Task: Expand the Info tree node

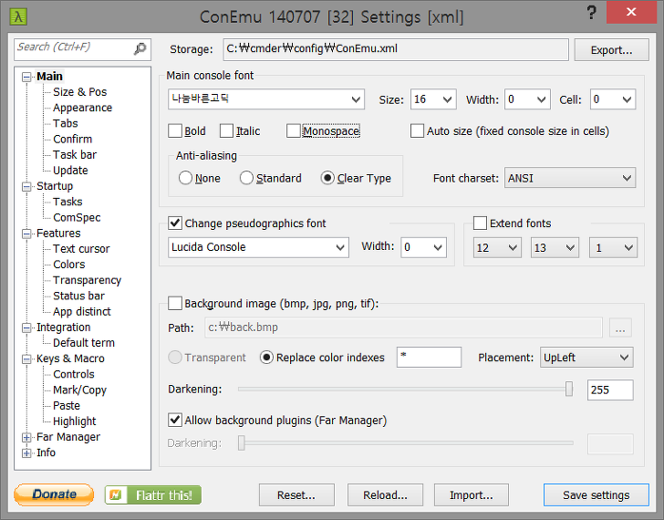Action: [26, 452]
